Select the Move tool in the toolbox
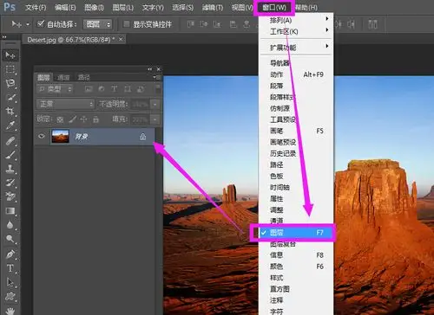Image resolution: width=434 pixels, height=315 pixels. [10, 55]
